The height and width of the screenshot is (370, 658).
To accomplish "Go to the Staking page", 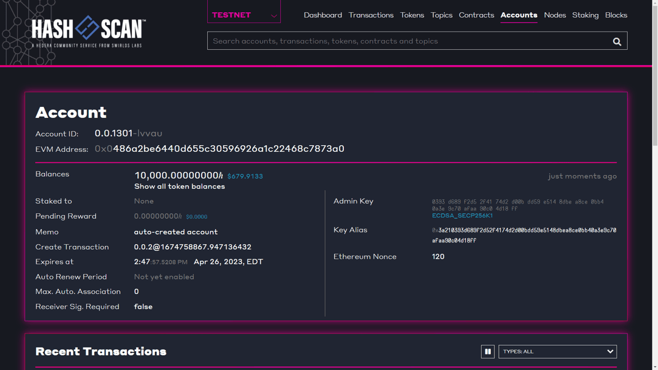I will tap(585, 15).
